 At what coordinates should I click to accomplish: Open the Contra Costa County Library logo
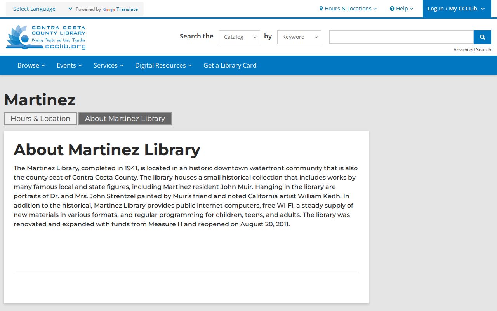click(46, 37)
